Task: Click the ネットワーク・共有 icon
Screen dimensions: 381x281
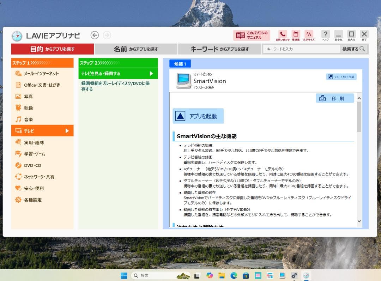Action: [18, 177]
